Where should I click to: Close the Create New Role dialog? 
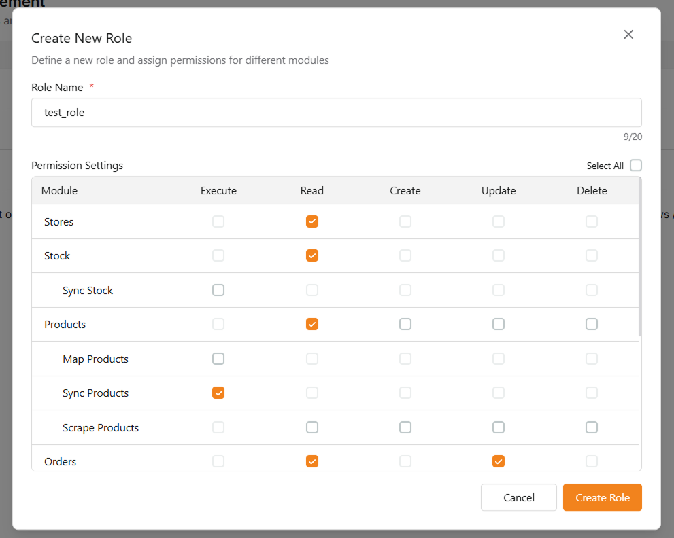click(x=628, y=35)
